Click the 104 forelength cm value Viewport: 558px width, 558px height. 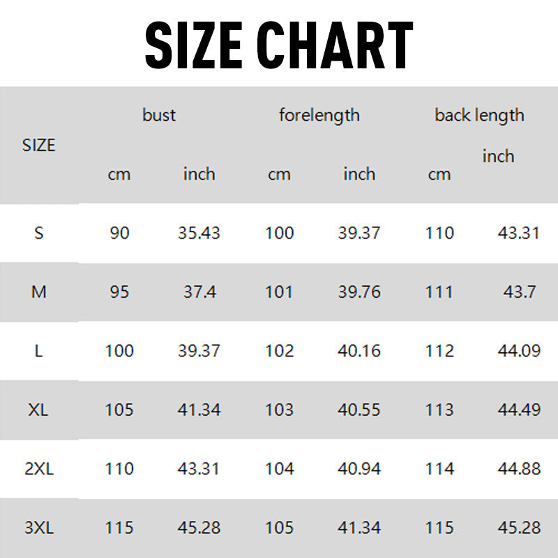pyautogui.click(x=279, y=469)
